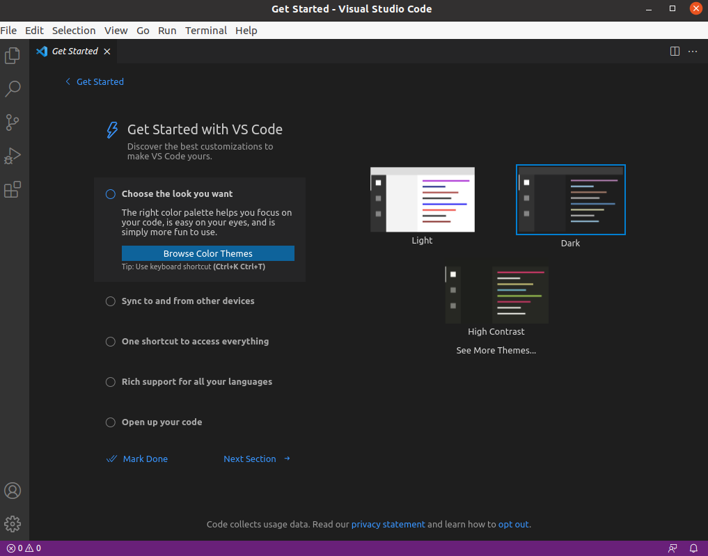708x556 pixels.
Task: Open the More Actions ellipsis in editor
Action: tap(693, 51)
